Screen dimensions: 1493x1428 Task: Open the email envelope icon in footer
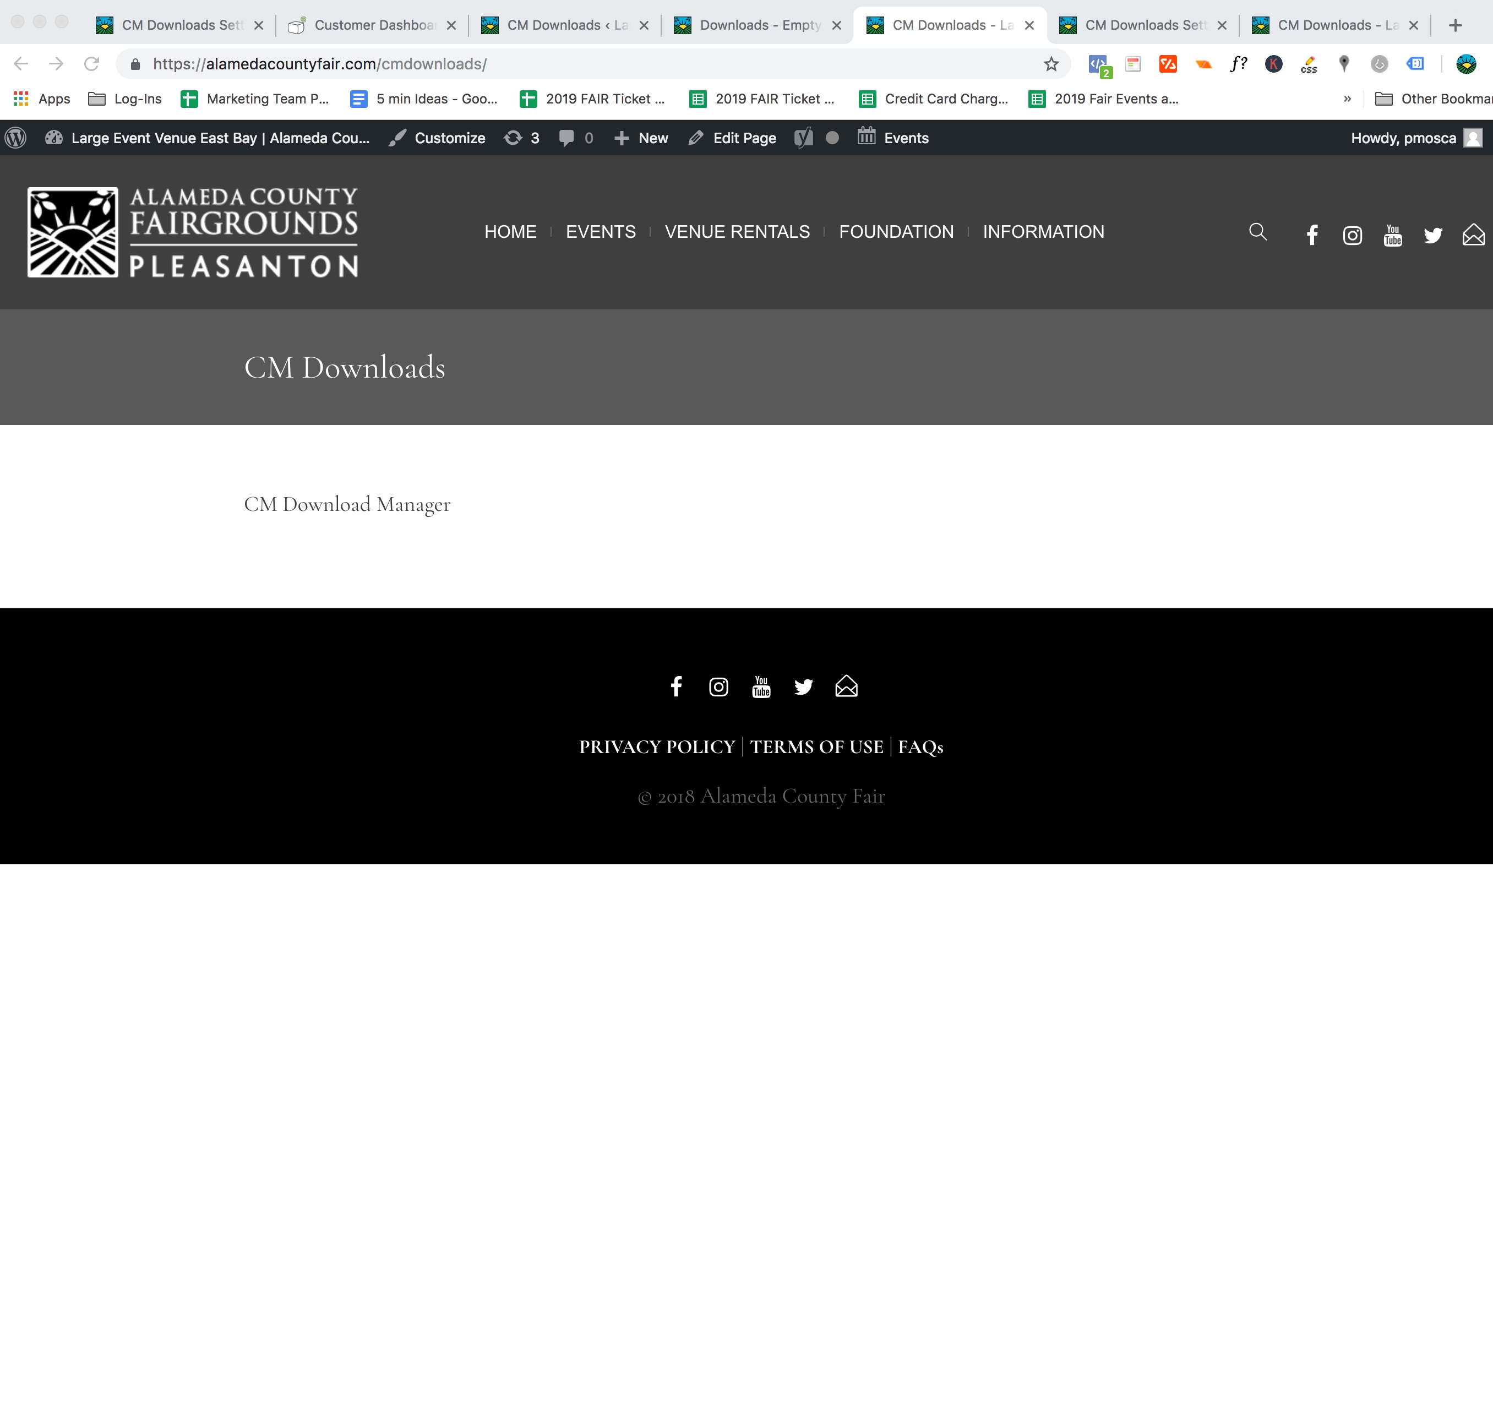point(846,686)
